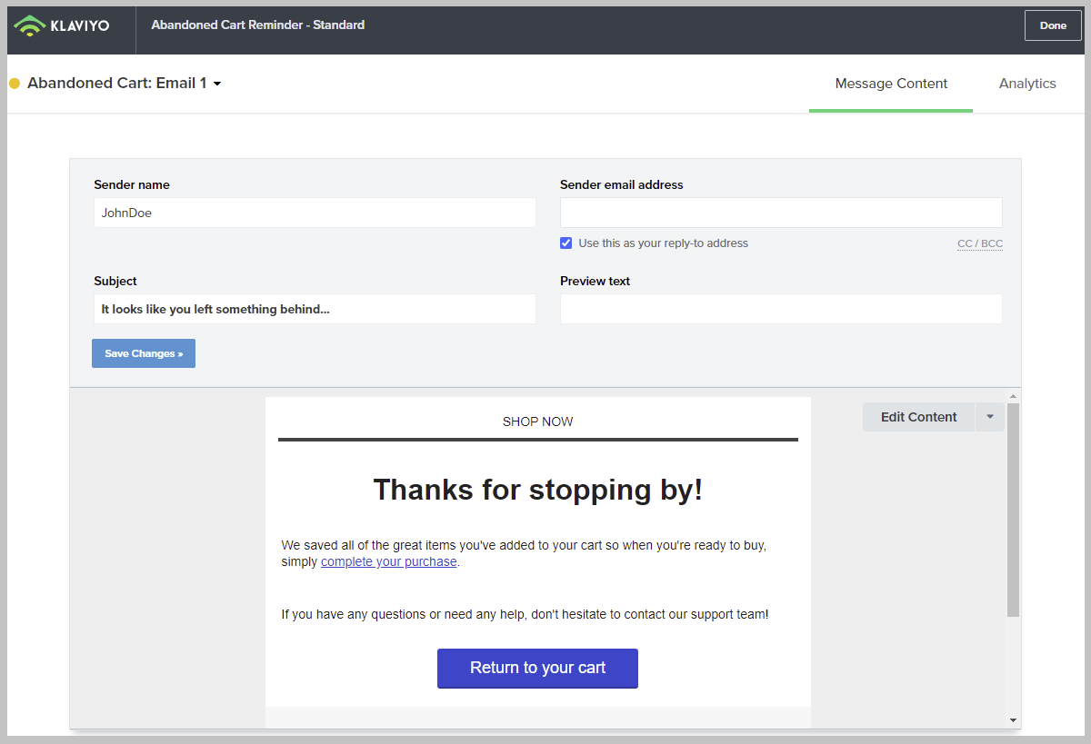Click the preview scrollbar down arrow
Image resolution: width=1091 pixels, height=744 pixels.
point(1013,720)
